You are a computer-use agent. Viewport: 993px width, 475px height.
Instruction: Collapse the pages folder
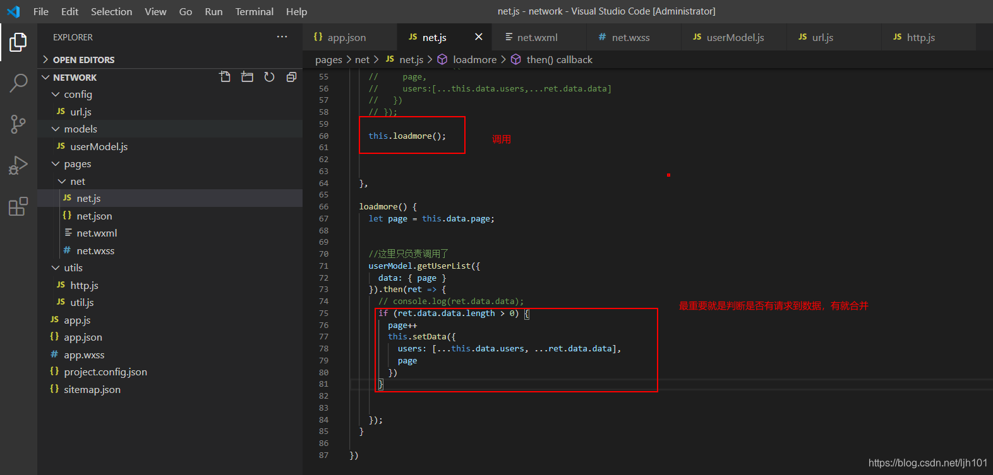point(171,163)
